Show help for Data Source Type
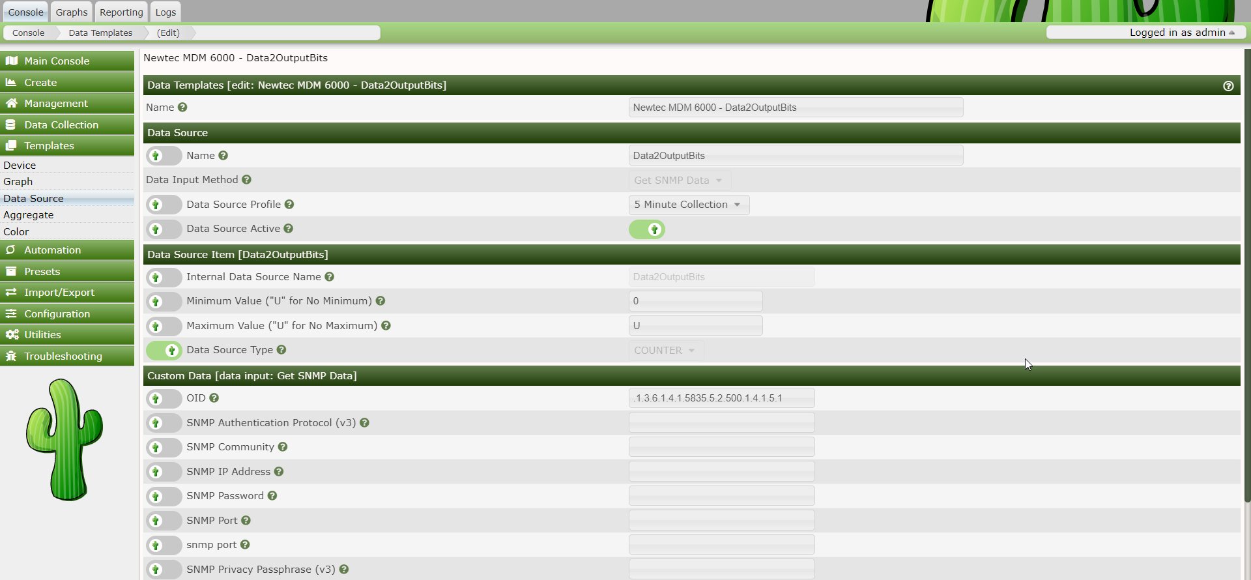1251x580 pixels. coord(281,350)
